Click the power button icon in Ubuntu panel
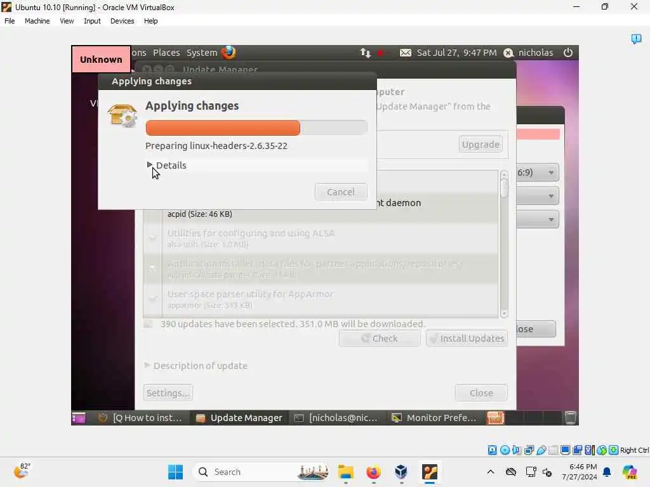Screen dimensions: 650x487 568,53
